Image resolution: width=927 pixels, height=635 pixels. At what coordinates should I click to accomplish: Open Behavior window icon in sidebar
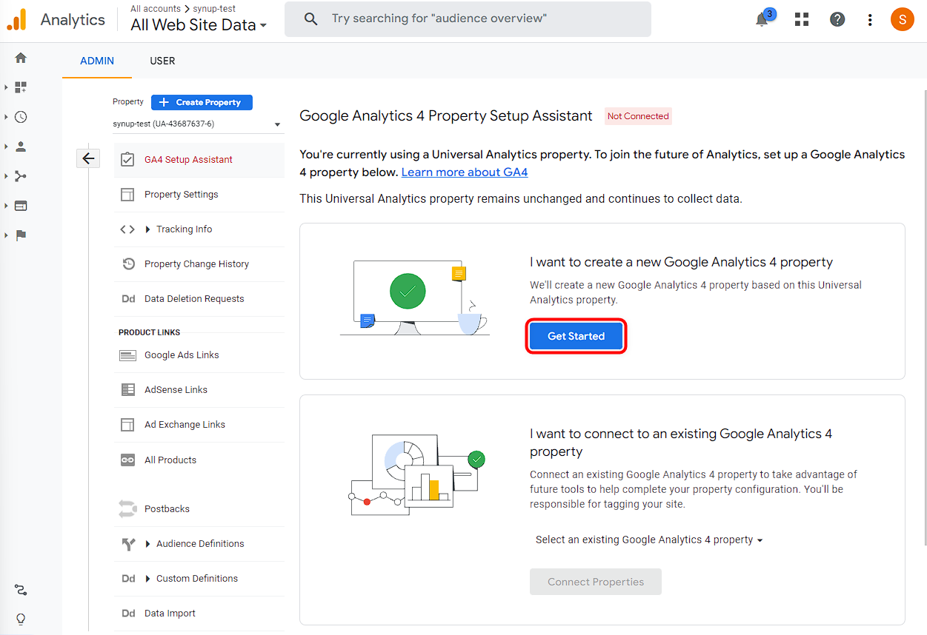[x=21, y=206]
